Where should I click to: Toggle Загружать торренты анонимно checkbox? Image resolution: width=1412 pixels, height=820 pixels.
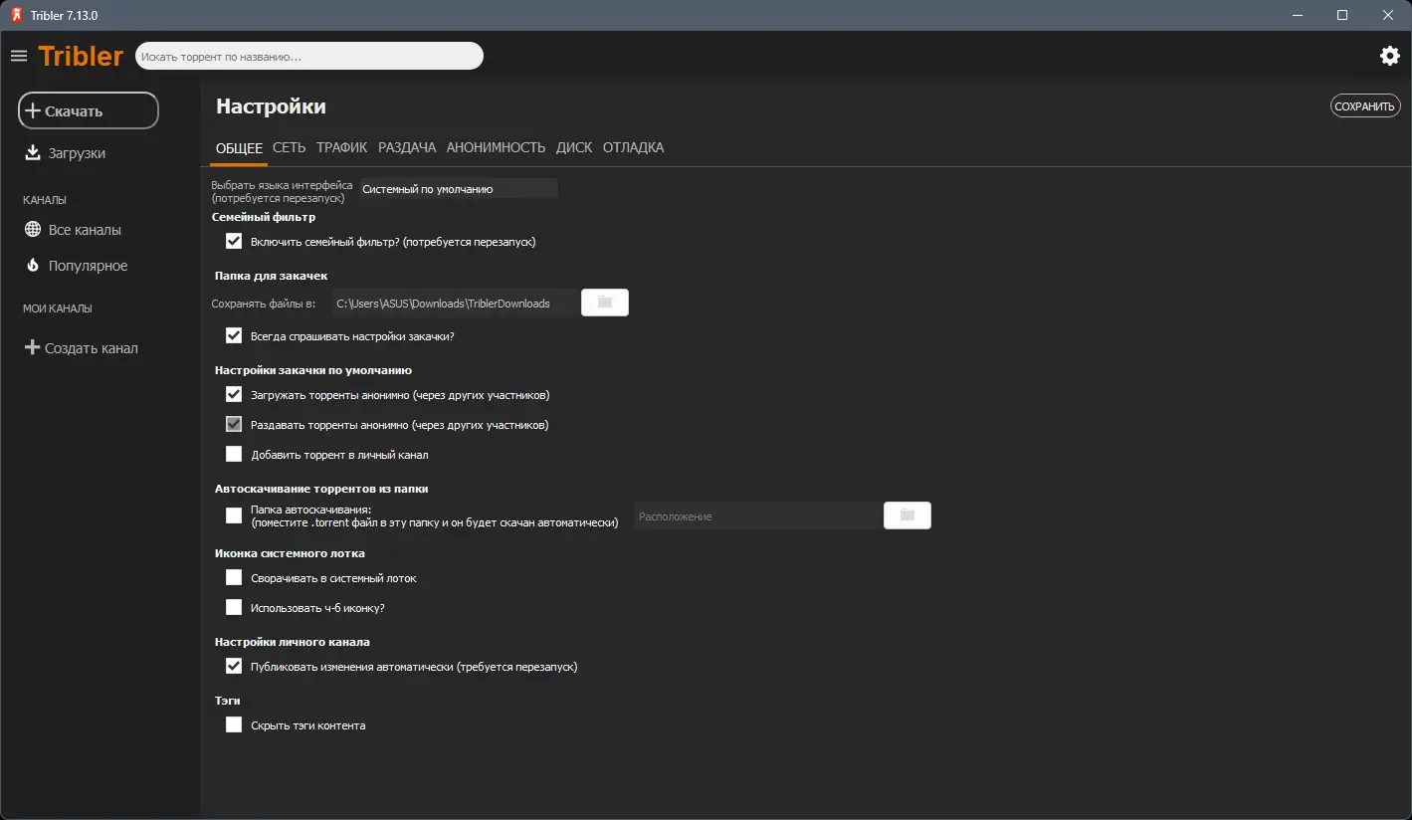[234, 394]
